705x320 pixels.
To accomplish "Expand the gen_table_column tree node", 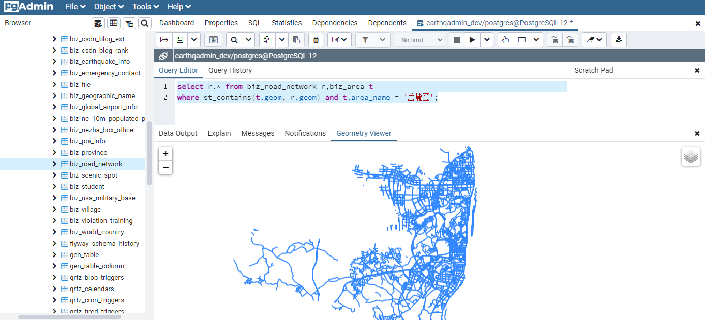I will point(54,266).
